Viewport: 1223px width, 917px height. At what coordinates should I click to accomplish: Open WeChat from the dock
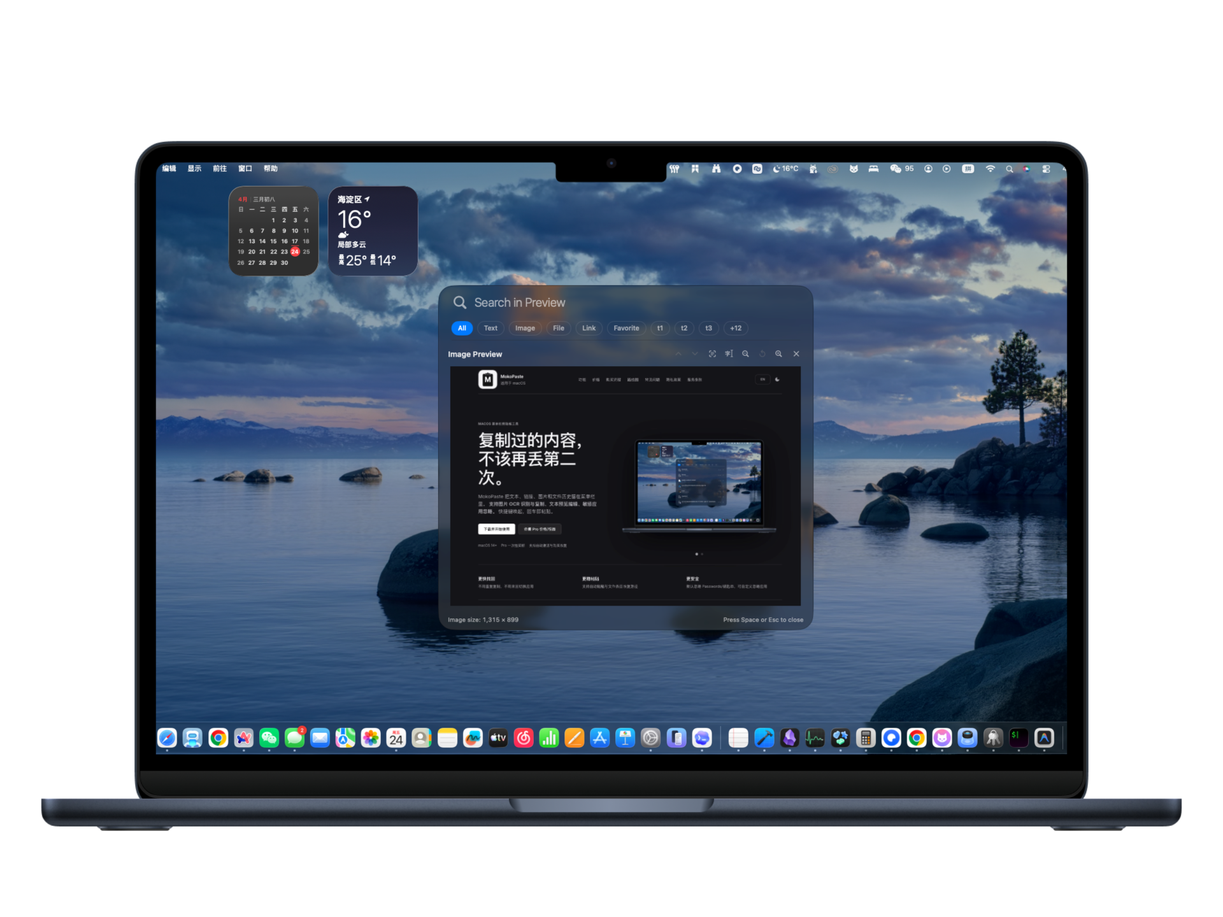pos(269,738)
